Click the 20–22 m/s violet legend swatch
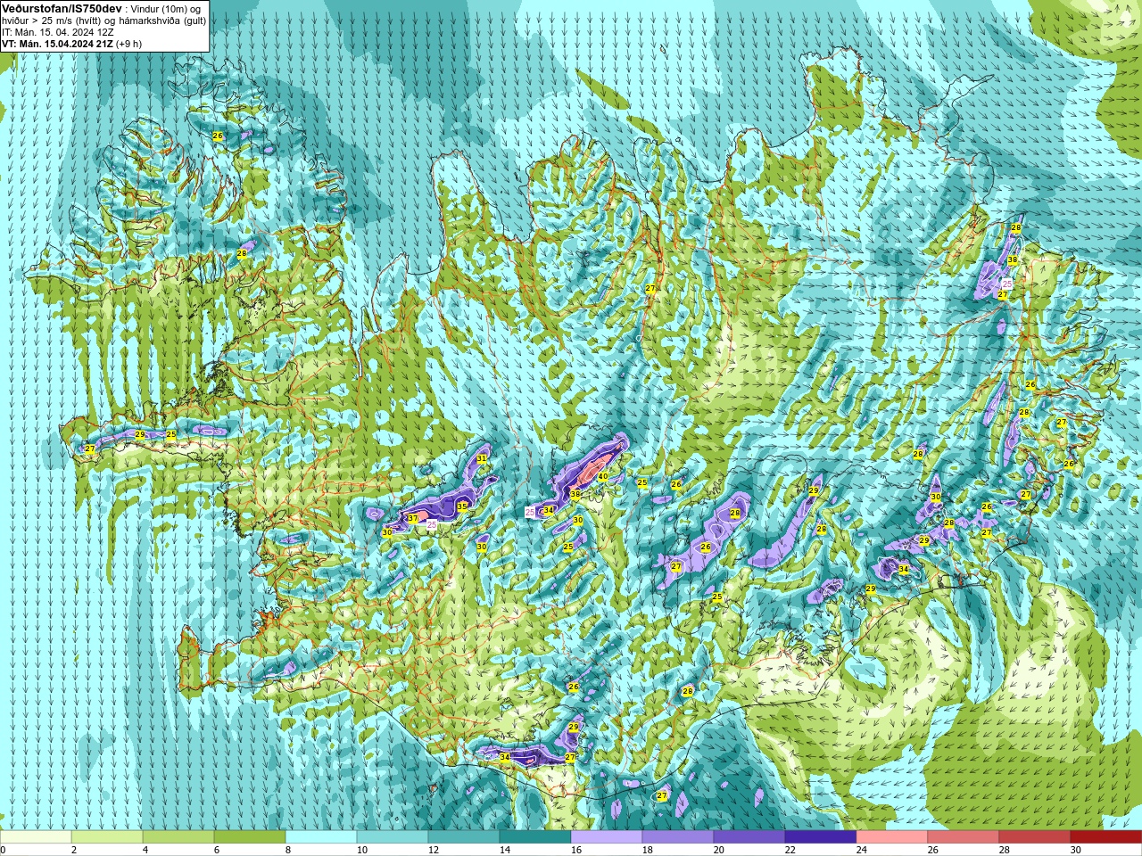Image resolution: width=1142 pixels, height=856 pixels. tap(749, 837)
